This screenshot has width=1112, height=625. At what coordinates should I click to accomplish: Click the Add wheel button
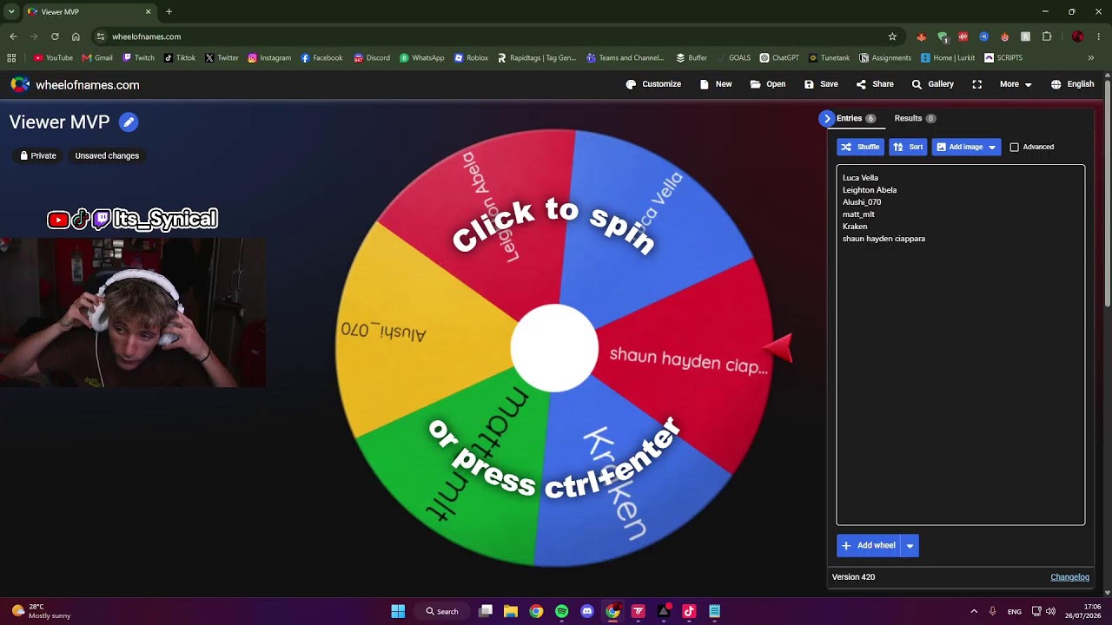[869, 545]
